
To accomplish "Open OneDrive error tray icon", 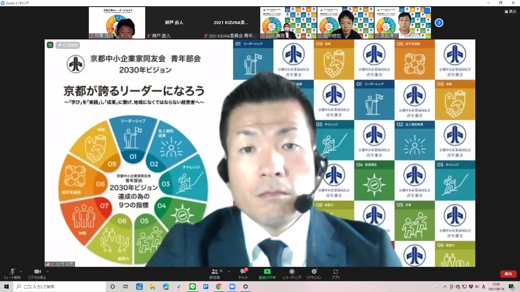I will pyautogui.click(x=458, y=287).
